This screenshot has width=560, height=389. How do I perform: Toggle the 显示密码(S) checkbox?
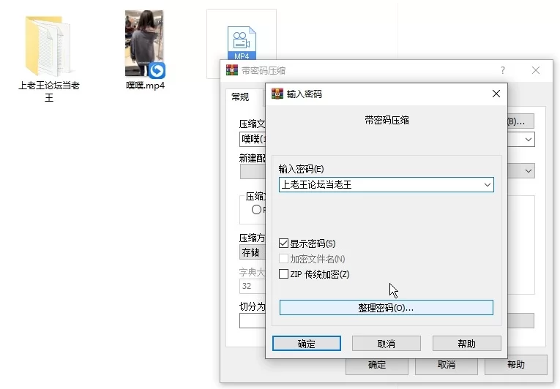pos(283,243)
